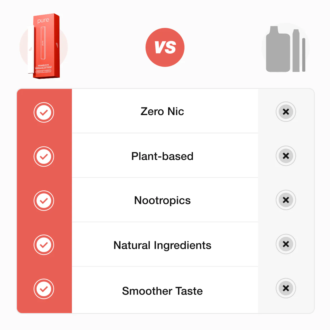Click the X icon beside Smoother Taste
Viewport: 330px width, 330px height.
click(x=286, y=288)
